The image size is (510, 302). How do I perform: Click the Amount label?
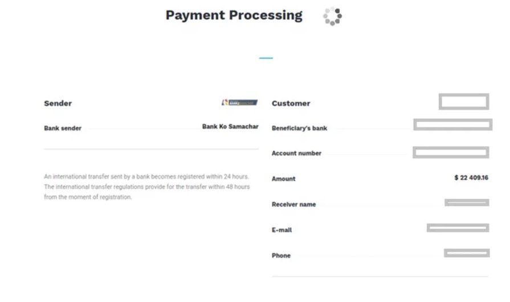[x=283, y=179]
